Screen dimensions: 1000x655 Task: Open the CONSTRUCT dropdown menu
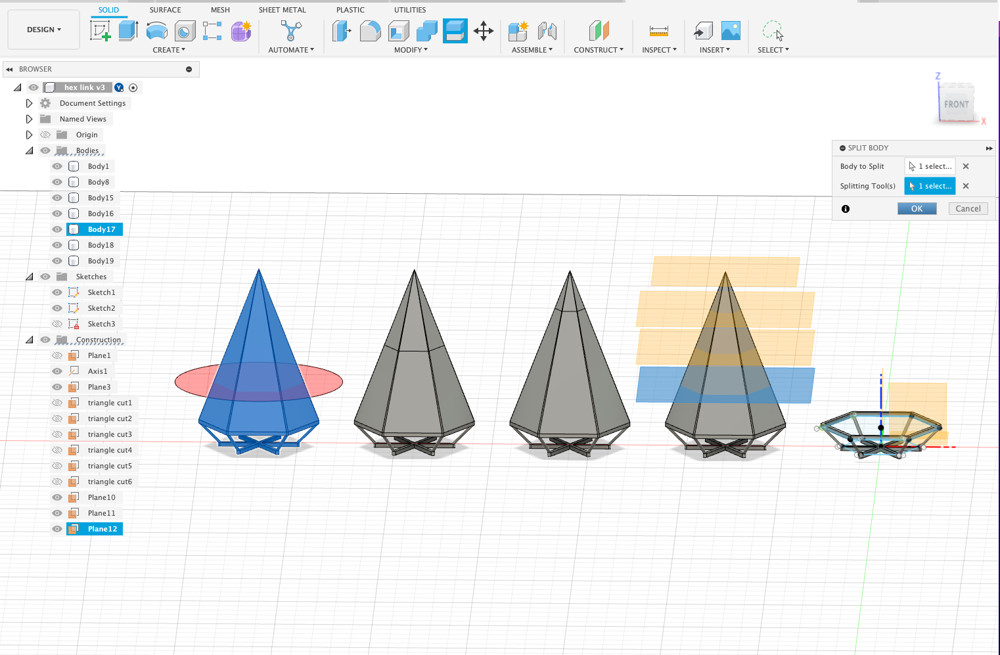point(599,50)
